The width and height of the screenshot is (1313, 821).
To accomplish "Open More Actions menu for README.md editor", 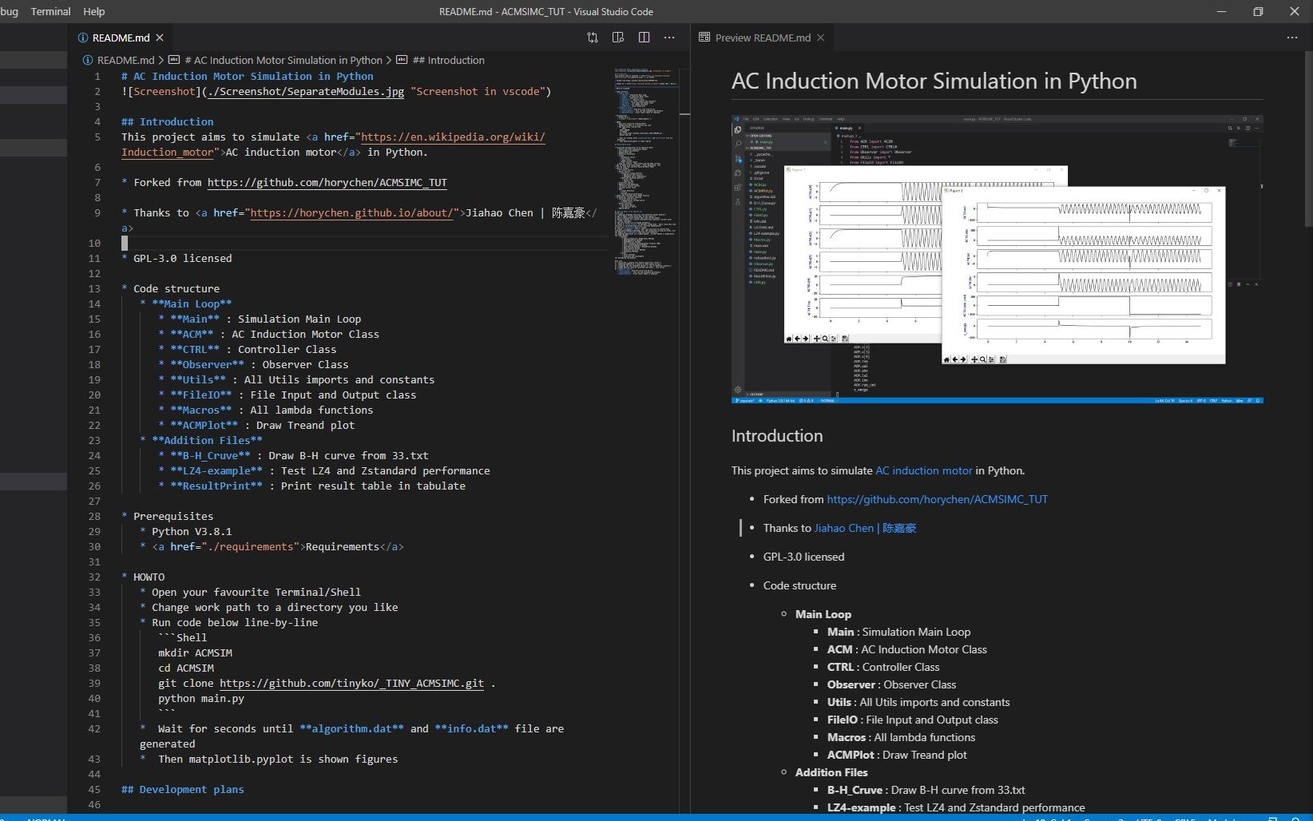I will point(669,38).
